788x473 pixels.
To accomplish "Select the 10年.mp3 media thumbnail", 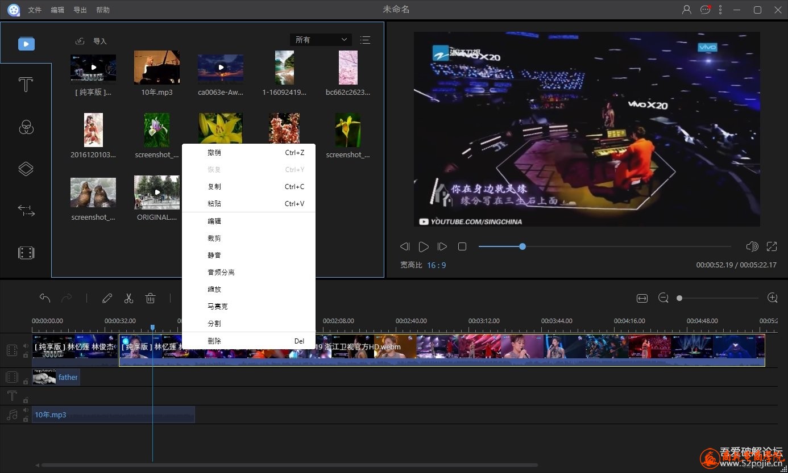I will click(x=157, y=68).
